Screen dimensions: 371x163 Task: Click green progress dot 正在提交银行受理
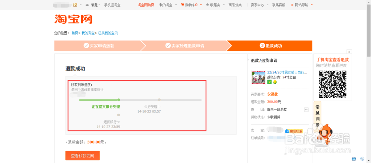[x=119, y=100]
